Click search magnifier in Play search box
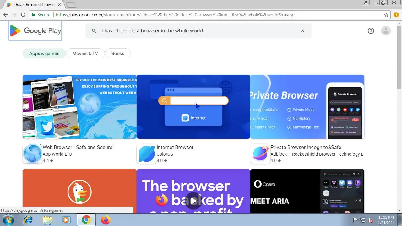Image resolution: width=402 pixels, height=226 pixels. click(x=94, y=31)
